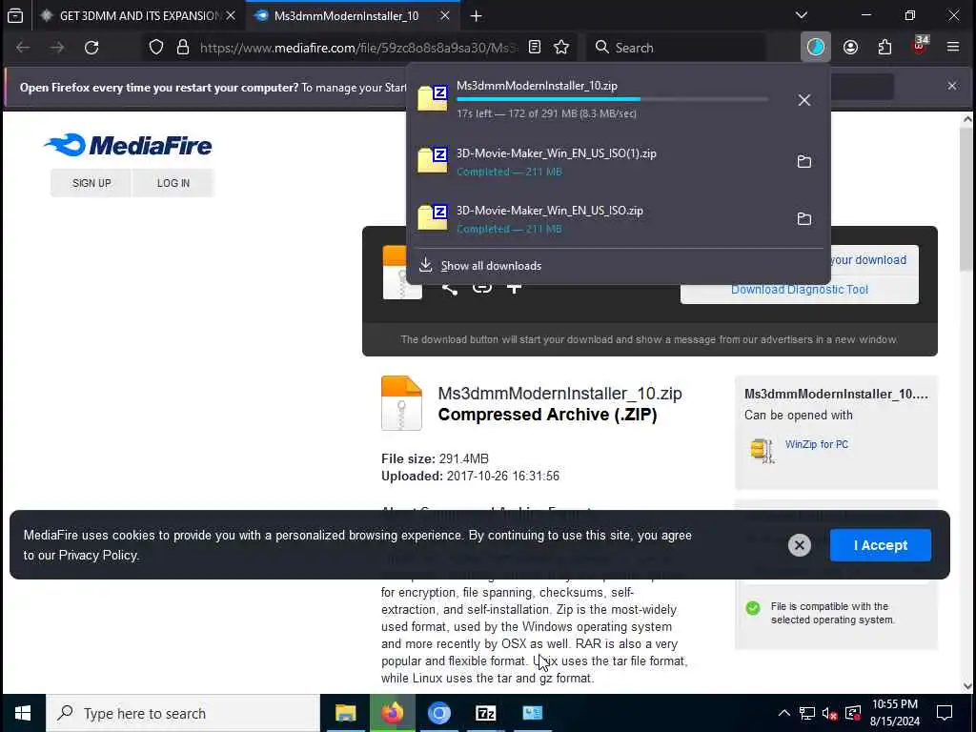Show 3D-Movie-Maker_Win_EN_US_ISO.zip in folder
The height and width of the screenshot is (732, 976).
pos(804,219)
